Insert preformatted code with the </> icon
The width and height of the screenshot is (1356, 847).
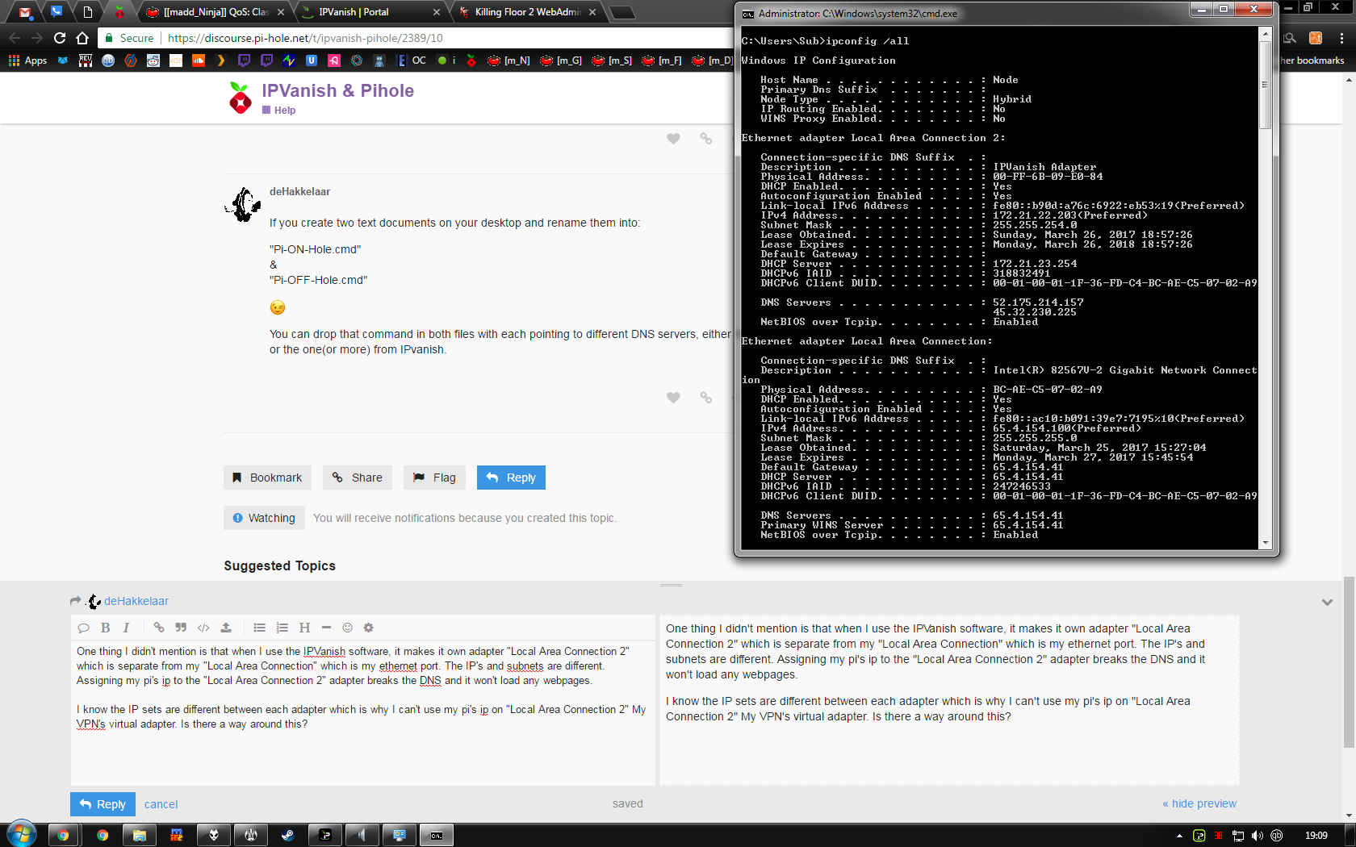(x=203, y=628)
